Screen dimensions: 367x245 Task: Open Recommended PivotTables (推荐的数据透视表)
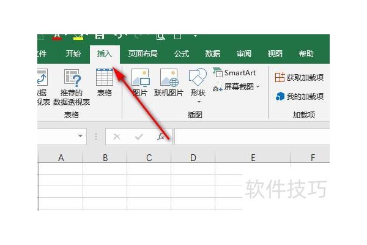72,87
